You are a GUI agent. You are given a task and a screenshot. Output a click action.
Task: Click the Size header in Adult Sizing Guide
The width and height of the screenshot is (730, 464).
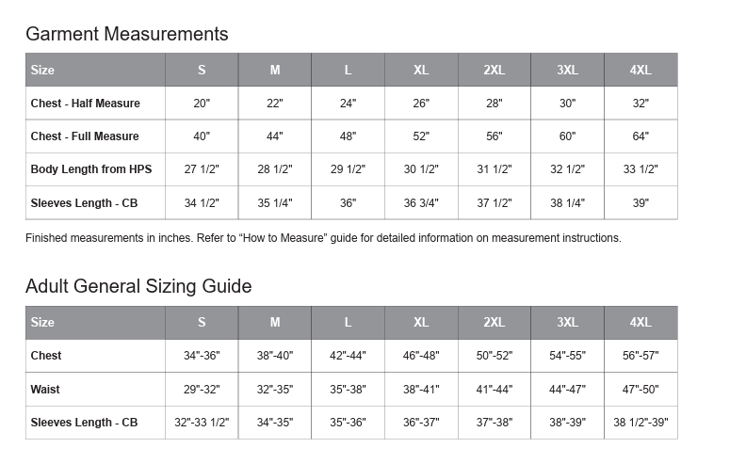tap(42, 322)
